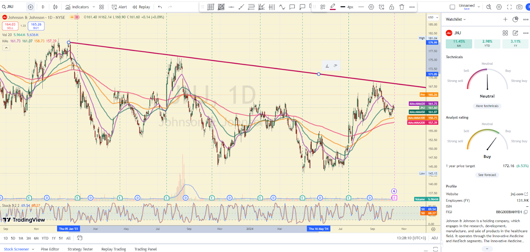Add an alert on the trend line
The height and width of the screenshot is (252, 530).
tap(382, 7)
